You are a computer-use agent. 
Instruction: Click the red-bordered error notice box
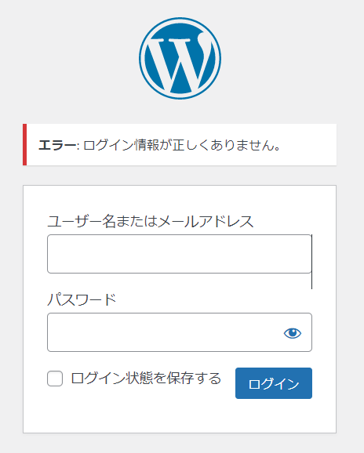[180, 145]
